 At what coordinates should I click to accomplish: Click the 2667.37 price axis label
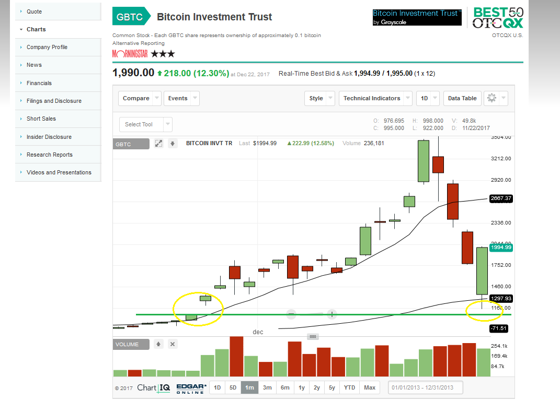(501, 198)
